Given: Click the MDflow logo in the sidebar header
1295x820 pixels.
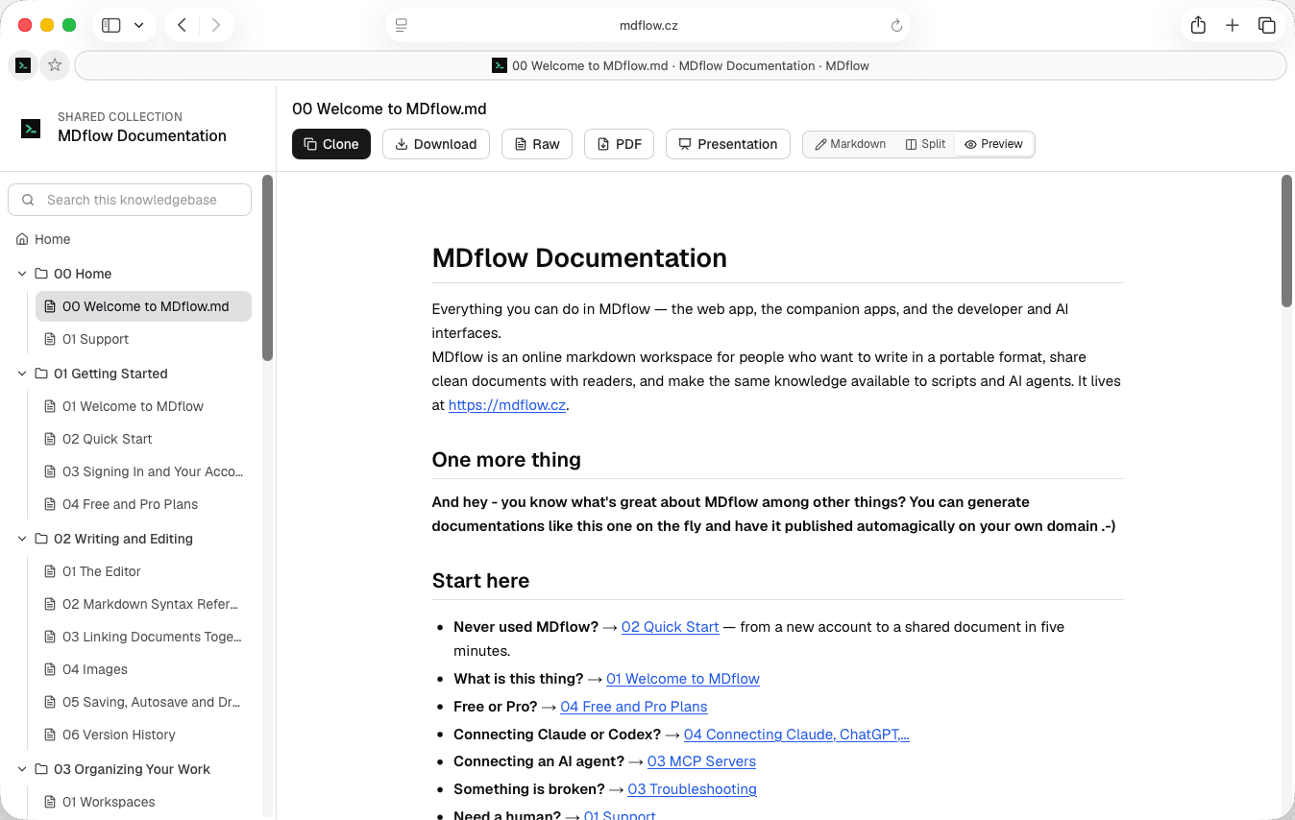Looking at the screenshot, I should pyautogui.click(x=31, y=128).
